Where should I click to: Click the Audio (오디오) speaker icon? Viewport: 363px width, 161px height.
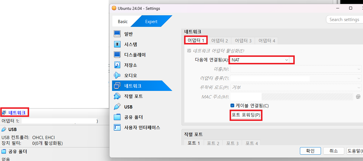pyautogui.click(x=117, y=75)
